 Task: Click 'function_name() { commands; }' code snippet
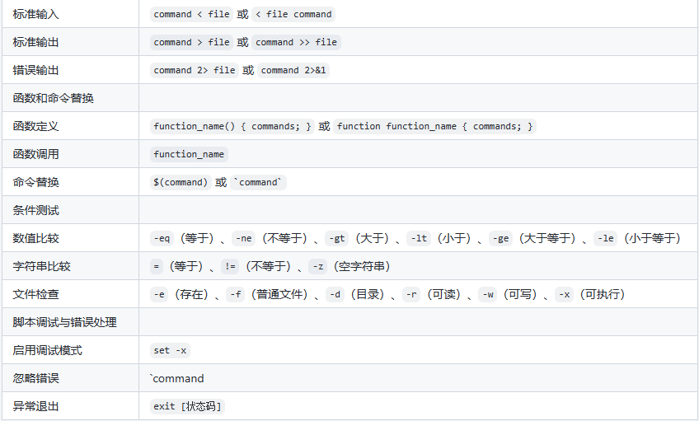pos(232,127)
